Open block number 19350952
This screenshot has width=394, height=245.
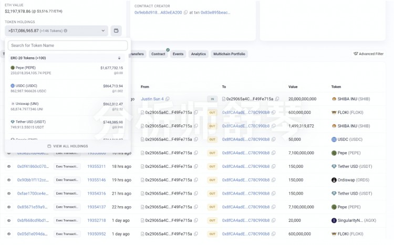coord(97,233)
